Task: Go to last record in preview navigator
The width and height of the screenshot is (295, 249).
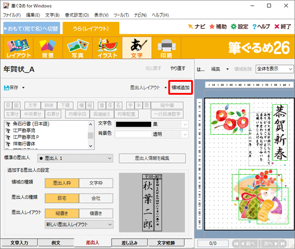Action: click(x=283, y=244)
